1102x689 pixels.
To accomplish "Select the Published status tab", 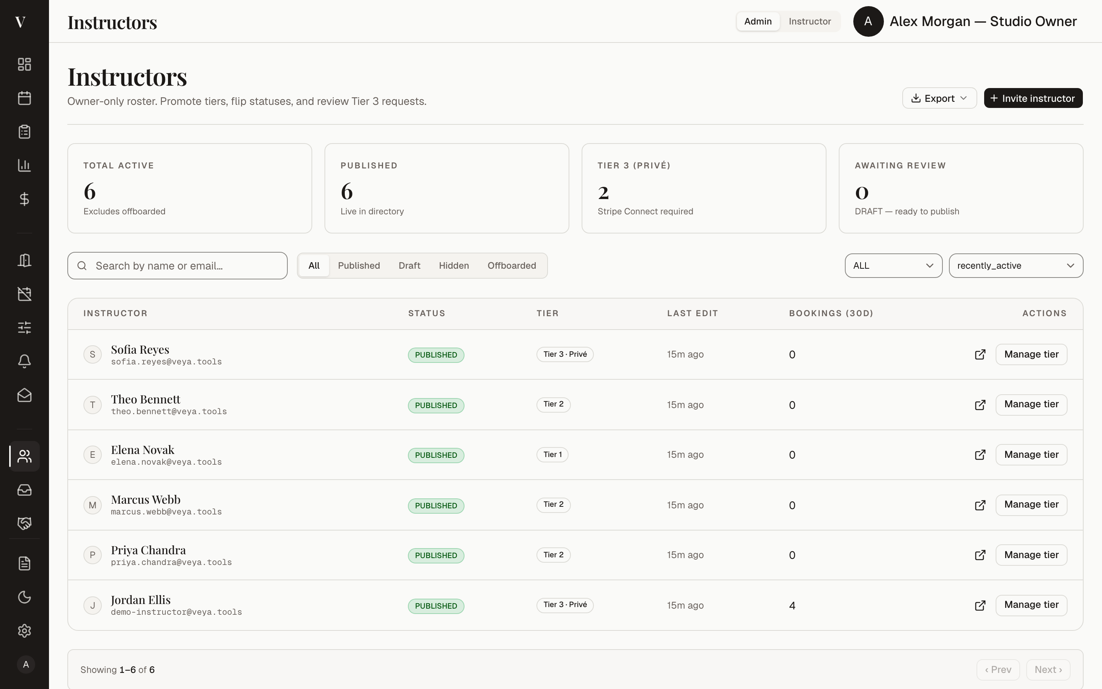I will tap(359, 266).
